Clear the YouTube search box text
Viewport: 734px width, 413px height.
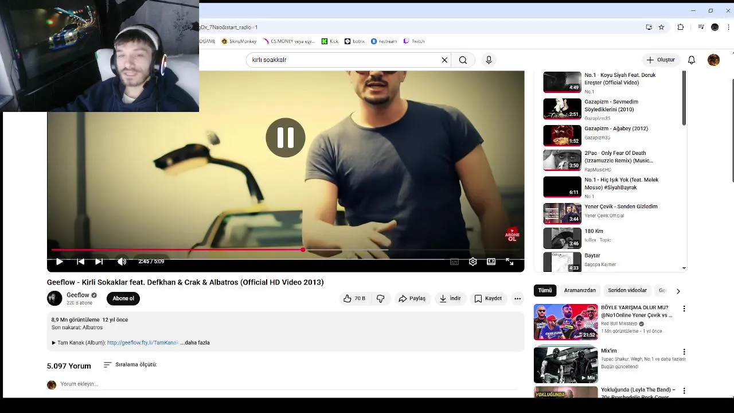(x=444, y=60)
